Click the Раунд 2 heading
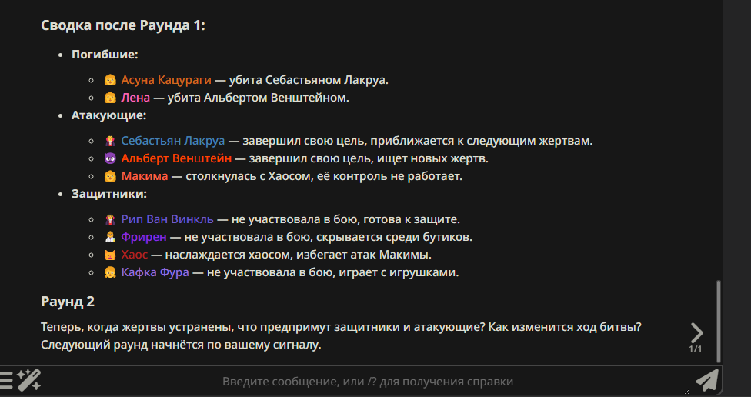This screenshot has width=751, height=397. pos(68,302)
